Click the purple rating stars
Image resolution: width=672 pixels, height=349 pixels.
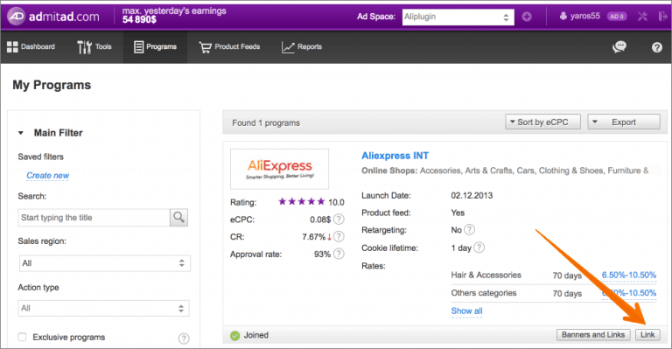pyautogui.click(x=302, y=201)
